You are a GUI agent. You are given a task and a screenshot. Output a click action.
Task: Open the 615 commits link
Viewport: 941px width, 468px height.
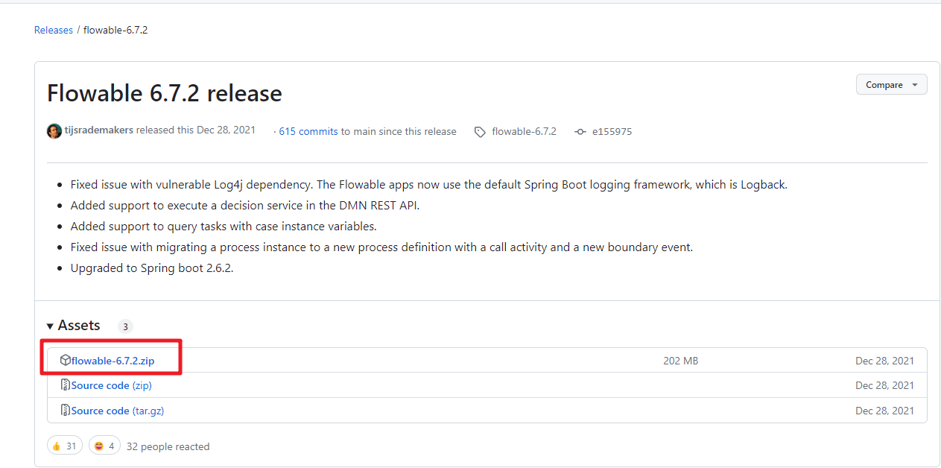coord(308,131)
